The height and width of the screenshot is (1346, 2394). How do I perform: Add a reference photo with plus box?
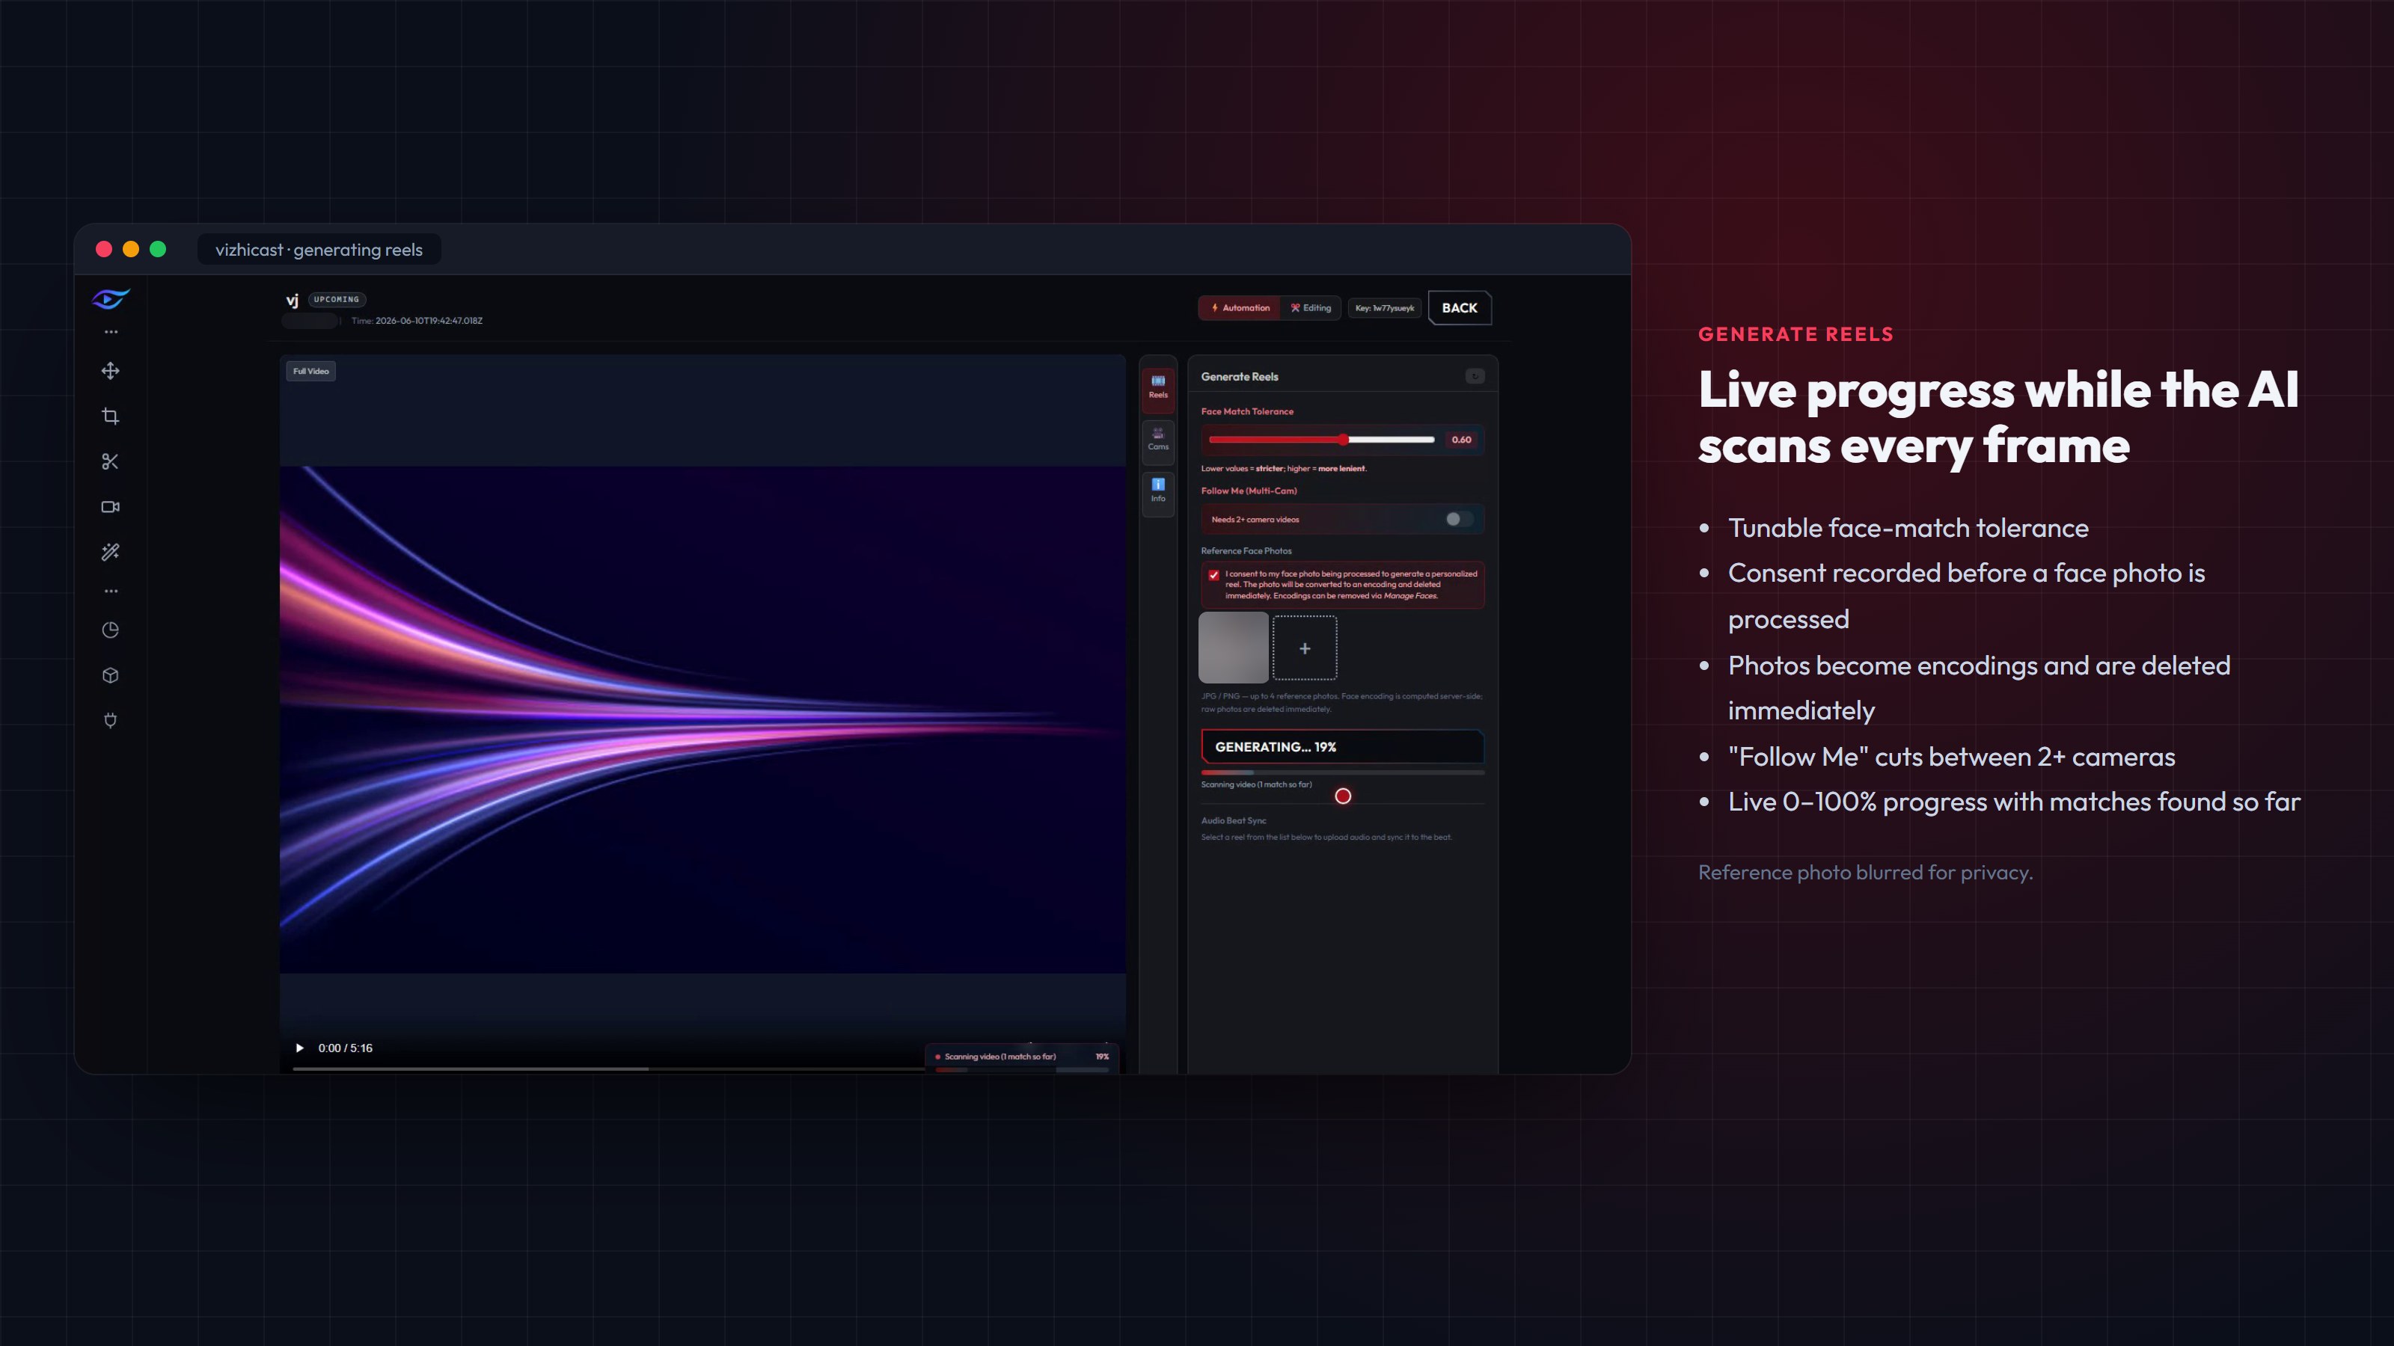pos(1305,648)
